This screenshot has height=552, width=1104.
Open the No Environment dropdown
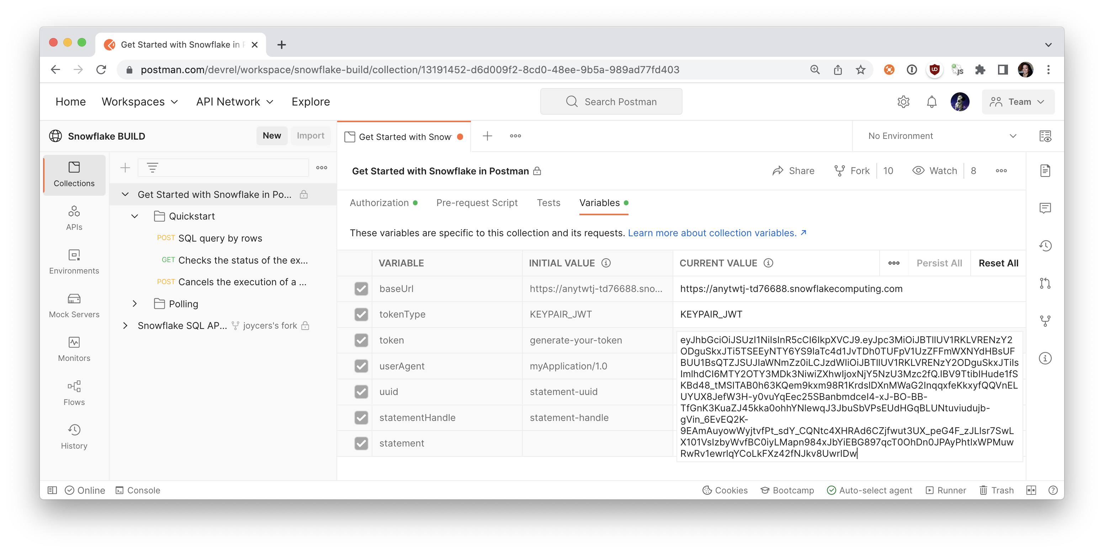pyautogui.click(x=942, y=136)
